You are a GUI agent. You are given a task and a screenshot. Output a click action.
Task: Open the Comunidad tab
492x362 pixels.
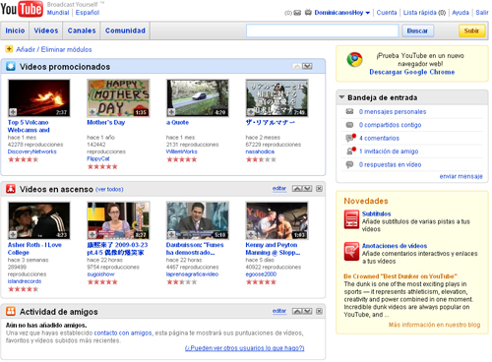click(x=125, y=30)
